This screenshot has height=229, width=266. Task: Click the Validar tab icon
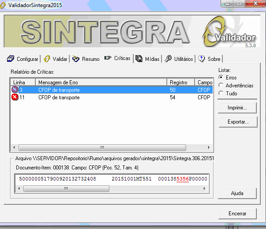[x=47, y=59]
